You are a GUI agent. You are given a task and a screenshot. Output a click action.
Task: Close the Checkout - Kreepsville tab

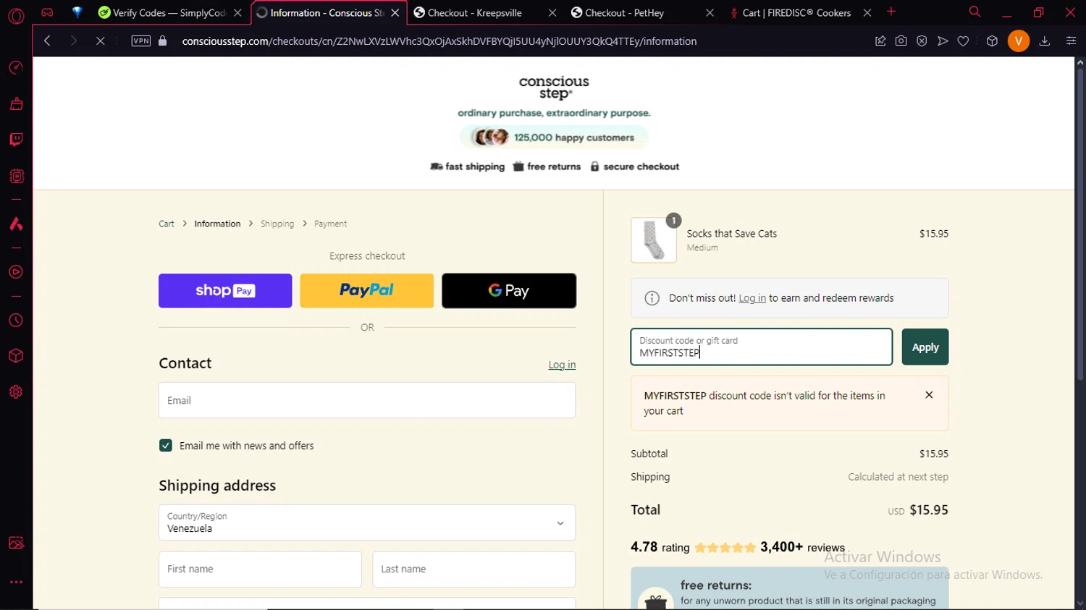pyautogui.click(x=552, y=13)
